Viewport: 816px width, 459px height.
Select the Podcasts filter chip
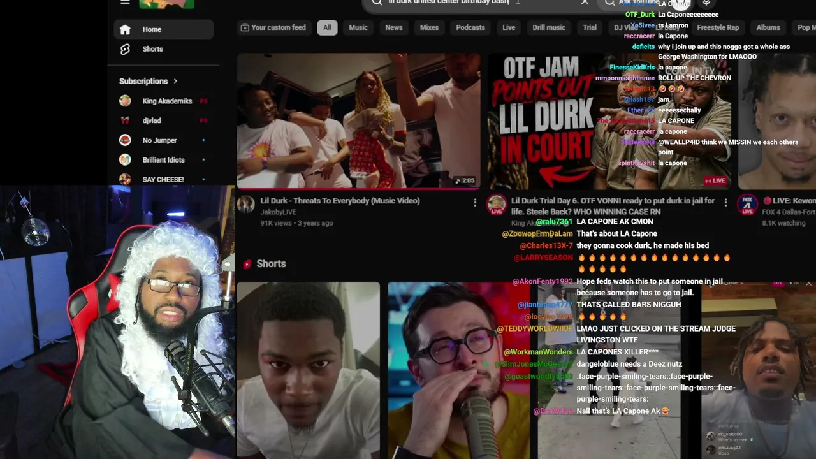(x=470, y=27)
